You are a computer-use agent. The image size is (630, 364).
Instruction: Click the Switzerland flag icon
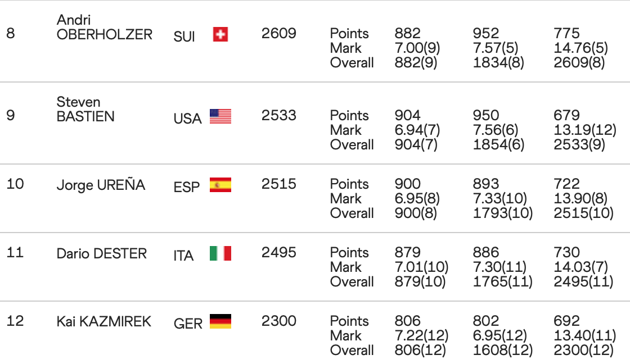(220, 35)
